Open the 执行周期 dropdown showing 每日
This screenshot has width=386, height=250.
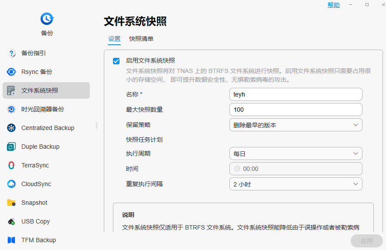[x=296, y=154]
